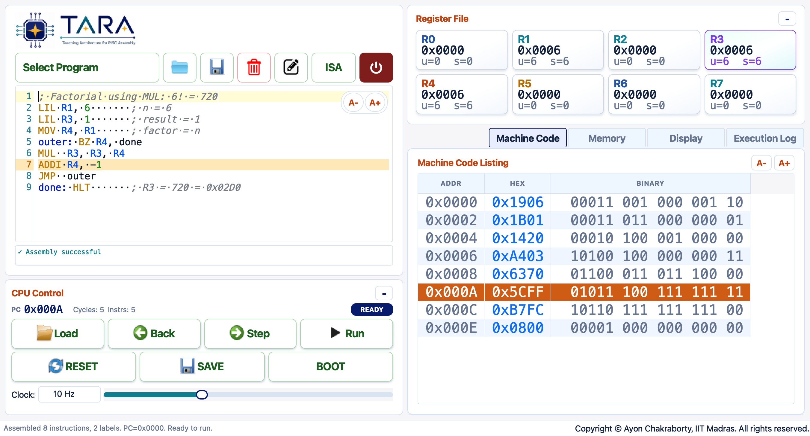Click the BOOT button
This screenshot has width=810, height=436.
[330, 366]
